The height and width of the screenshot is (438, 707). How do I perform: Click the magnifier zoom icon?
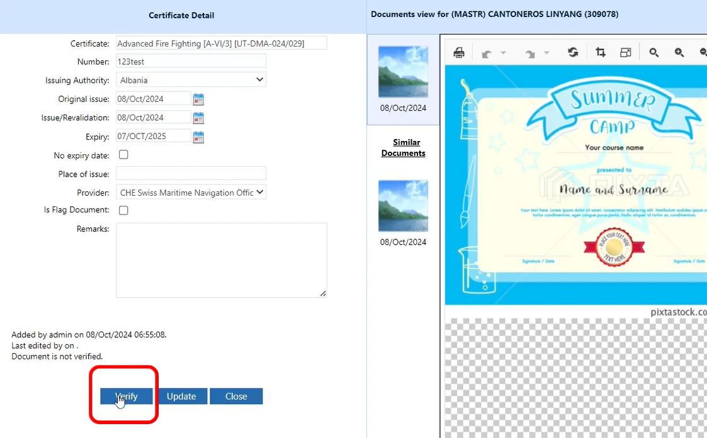tap(653, 53)
